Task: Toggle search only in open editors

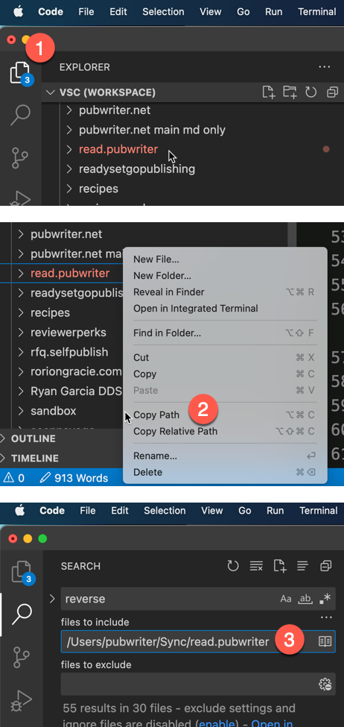Action: point(325,642)
